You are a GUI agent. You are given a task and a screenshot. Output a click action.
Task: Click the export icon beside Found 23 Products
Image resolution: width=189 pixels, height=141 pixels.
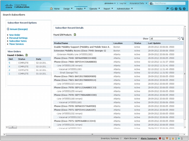coord(75,35)
